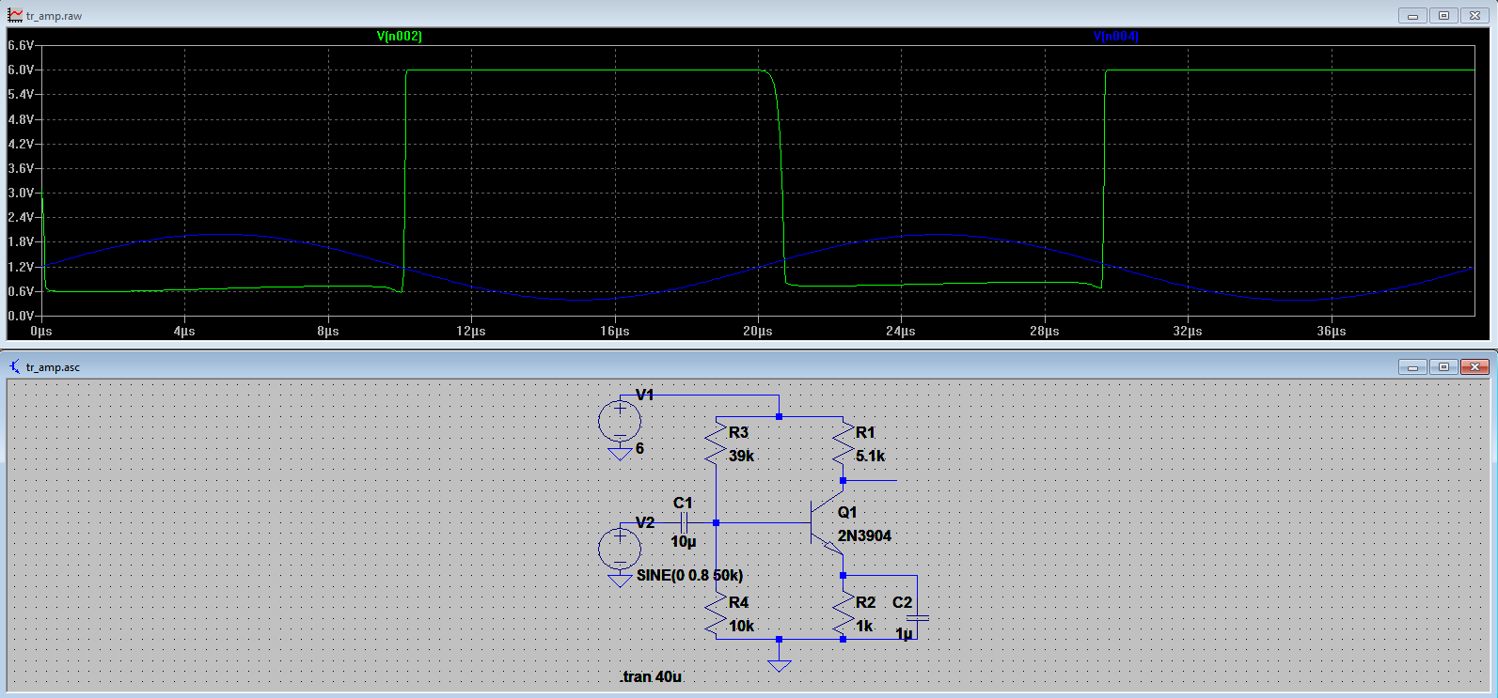Viewport: 1498px width, 698px height.
Task: Click the 12µs time axis label
Action: (471, 331)
